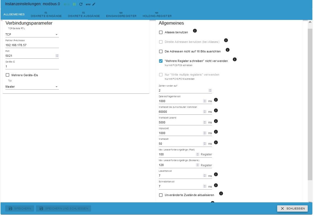Click the Schliessen button

(292, 208)
